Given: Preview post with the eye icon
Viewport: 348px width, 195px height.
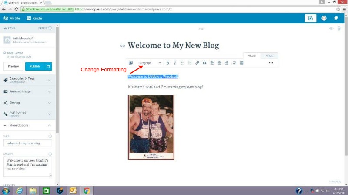Looking at the screenshot, I should click(331, 29).
